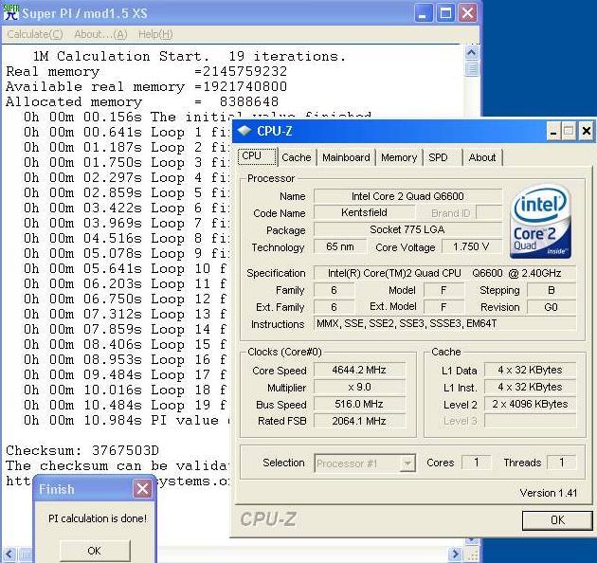This screenshot has width=597, height=563.
Task: Click Super PI vertical scrollbar thumb
Action: pyautogui.click(x=472, y=69)
